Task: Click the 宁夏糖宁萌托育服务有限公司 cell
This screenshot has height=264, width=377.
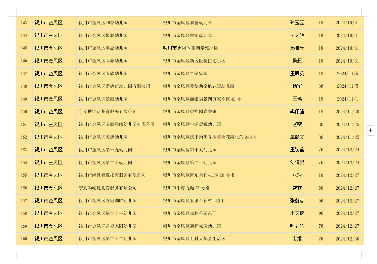Action: pos(108,112)
